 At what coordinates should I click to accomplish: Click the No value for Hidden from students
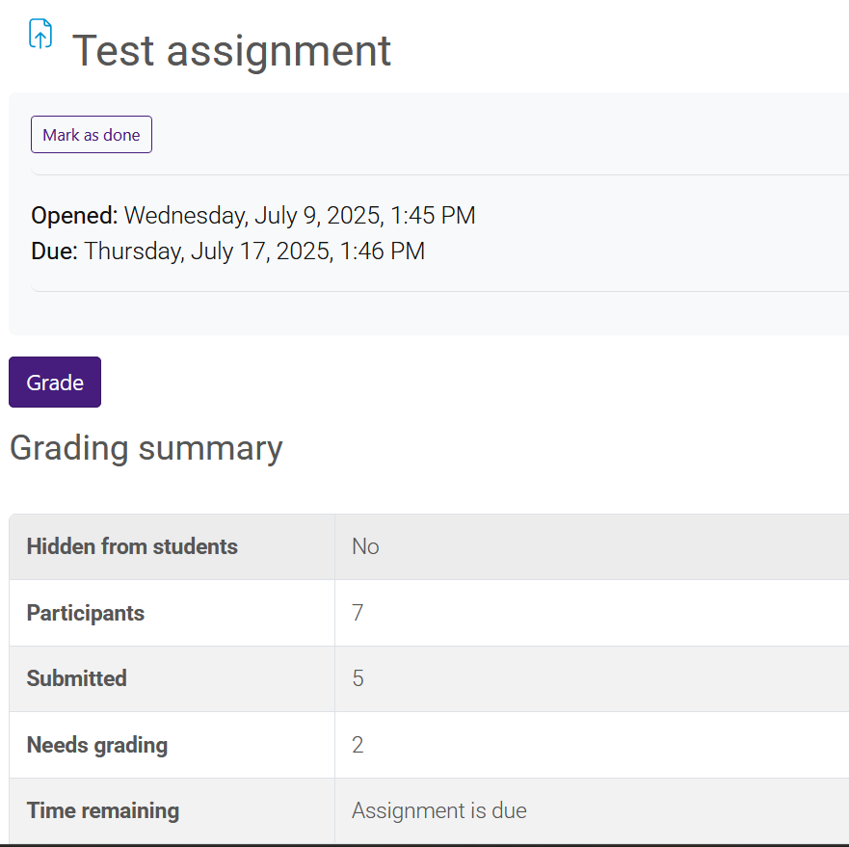364,546
